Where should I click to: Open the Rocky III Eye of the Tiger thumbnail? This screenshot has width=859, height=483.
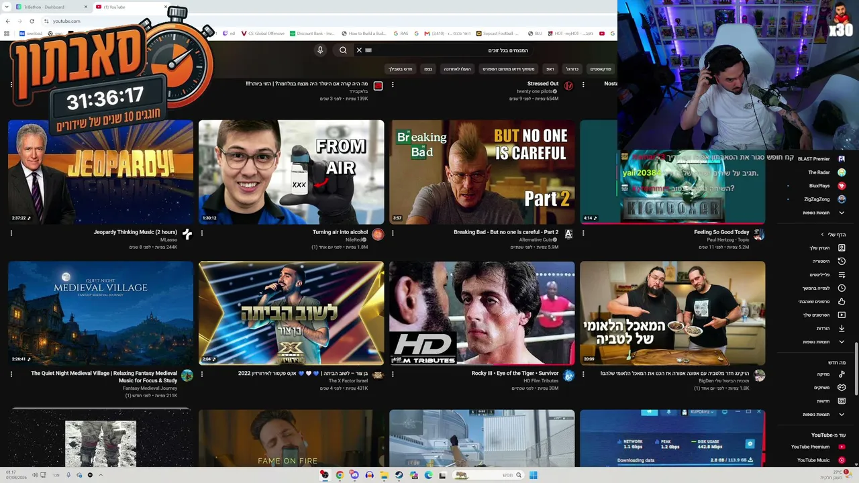tap(482, 313)
